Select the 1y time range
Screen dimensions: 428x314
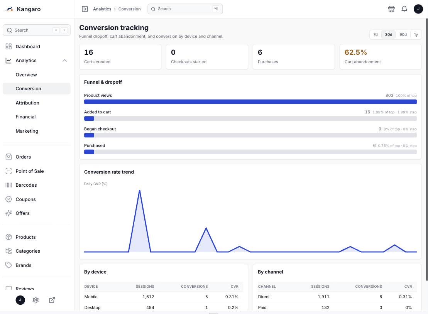(416, 35)
